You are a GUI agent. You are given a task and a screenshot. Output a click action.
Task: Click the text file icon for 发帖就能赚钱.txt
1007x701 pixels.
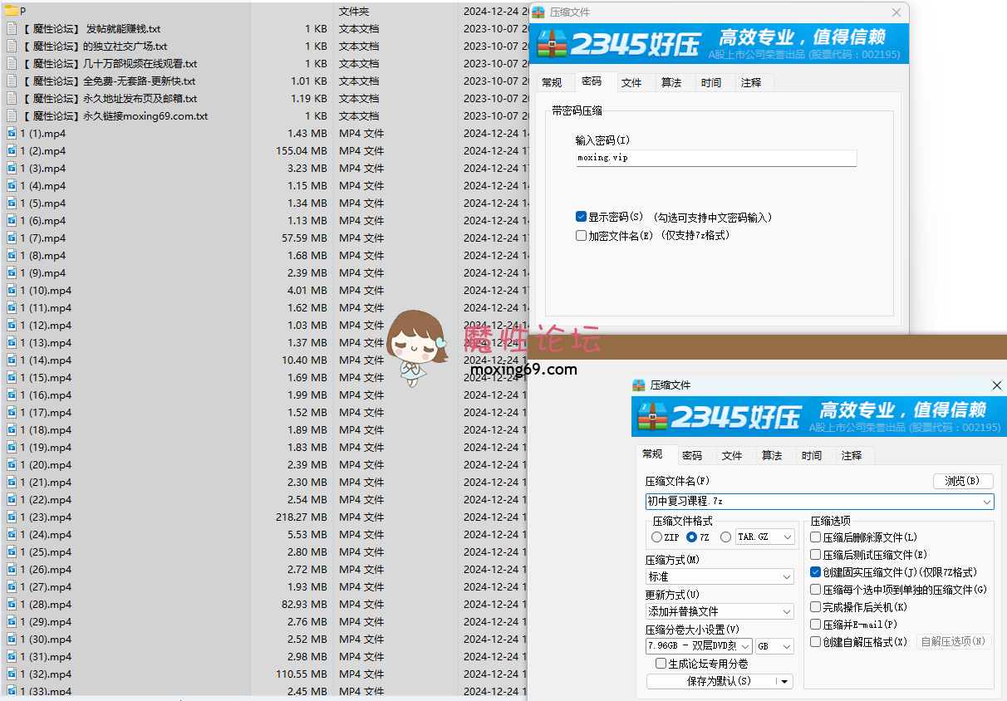pos(12,28)
